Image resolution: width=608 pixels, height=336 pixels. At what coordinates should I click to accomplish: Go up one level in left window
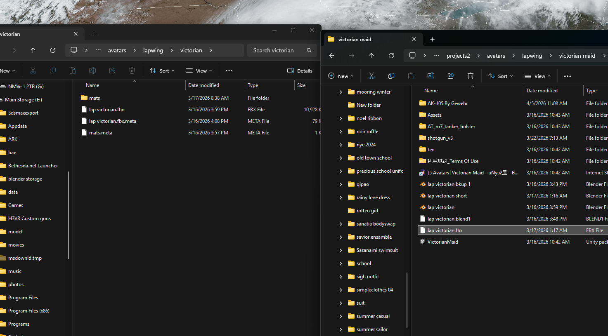(33, 50)
